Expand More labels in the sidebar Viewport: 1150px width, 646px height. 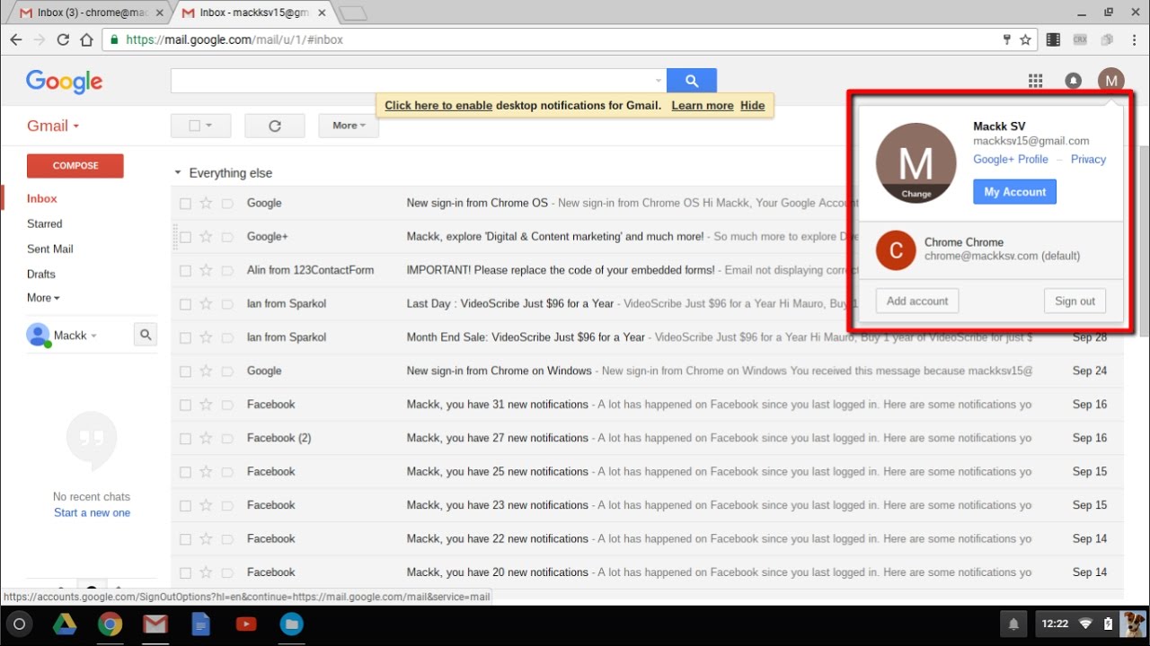coord(43,298)
